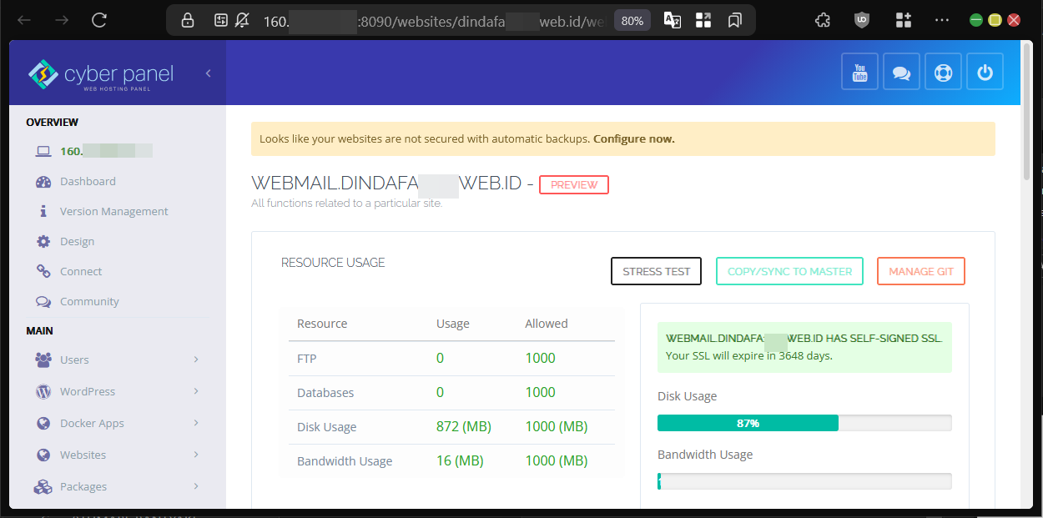Screen dimensions: 1043x518
Task: Open Version Management in sidebar
Action: (x=113, y=211)
